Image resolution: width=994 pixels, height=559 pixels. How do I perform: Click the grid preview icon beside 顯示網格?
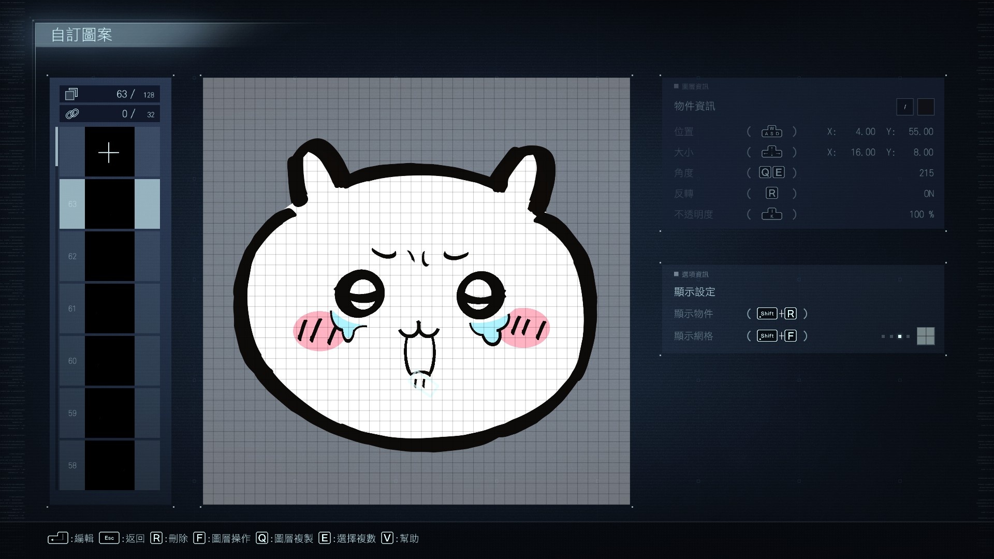coord(926,336)
